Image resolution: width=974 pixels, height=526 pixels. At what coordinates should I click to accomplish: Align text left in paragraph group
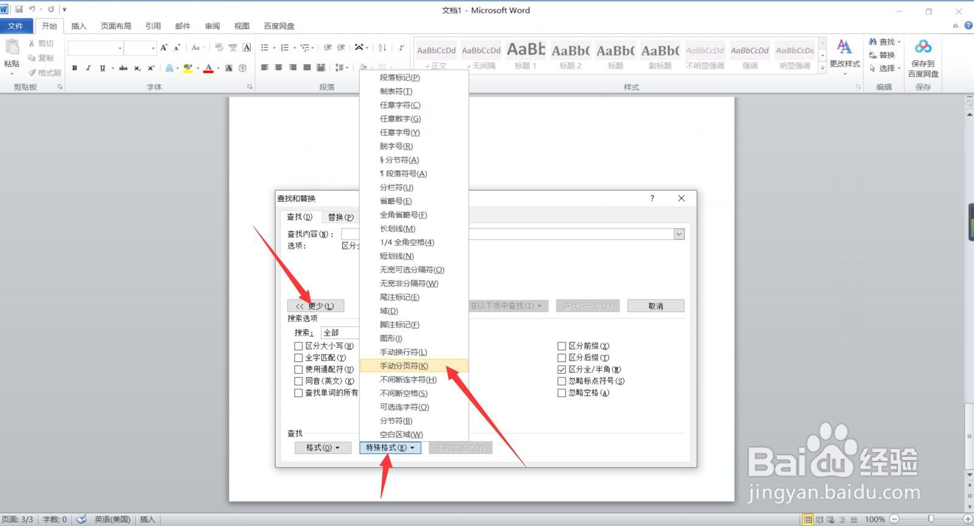pyautogui.click(x=265, y=68)
